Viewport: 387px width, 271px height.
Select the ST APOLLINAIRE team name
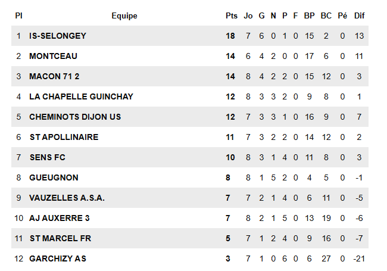64,137
